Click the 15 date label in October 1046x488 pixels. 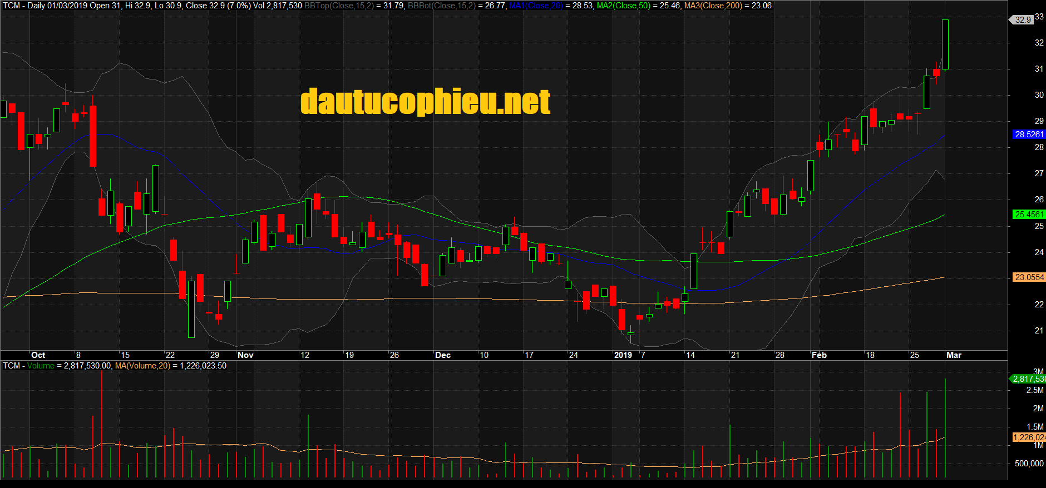(125, 355)
